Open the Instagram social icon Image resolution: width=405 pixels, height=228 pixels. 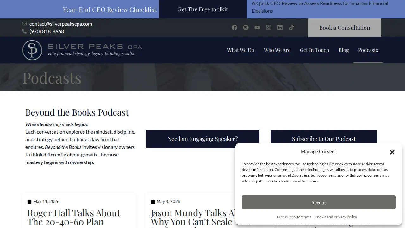click(x=269, y=28)
